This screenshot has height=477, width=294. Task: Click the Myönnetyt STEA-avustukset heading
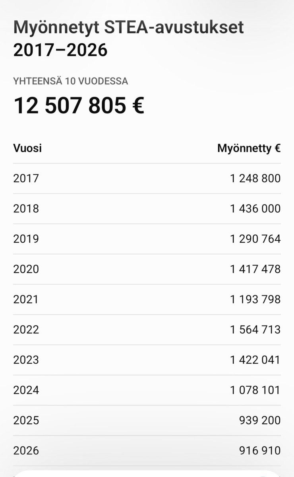(x=128, y=38)
